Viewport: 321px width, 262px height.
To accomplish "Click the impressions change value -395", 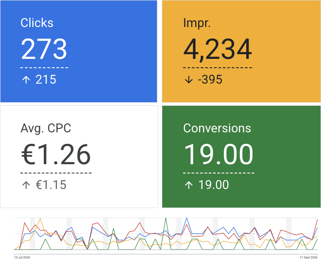I will [210, 80].
